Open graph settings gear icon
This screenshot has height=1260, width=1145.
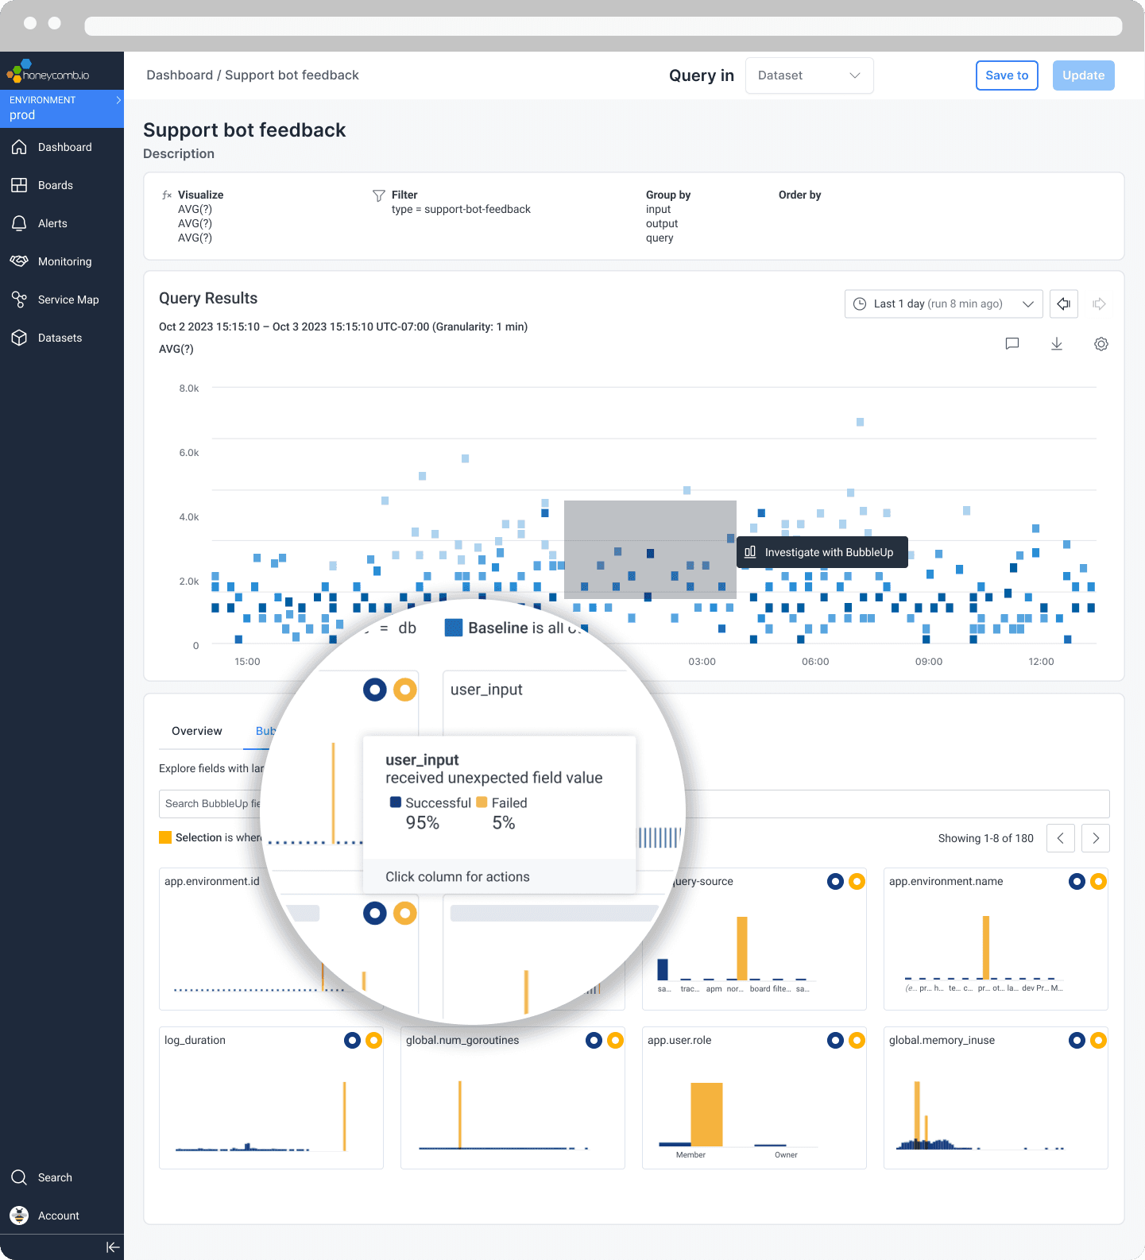tap(1101, 344)
